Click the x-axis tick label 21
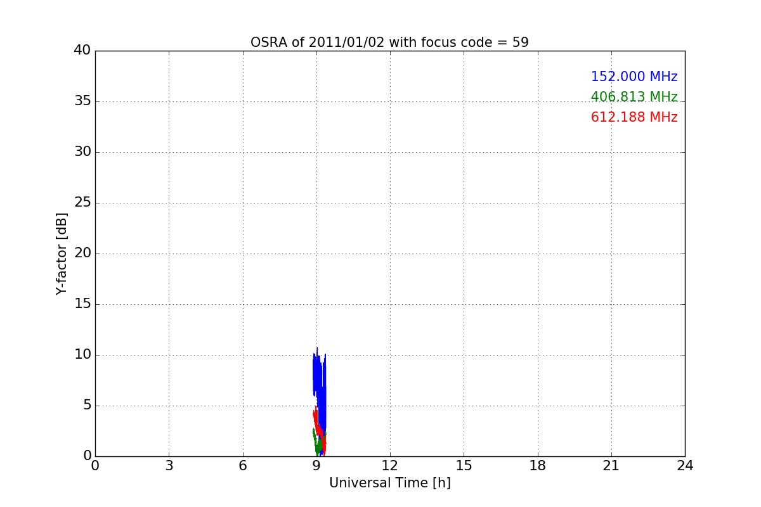Screen dimensions: 761x507 click(611, 466)
